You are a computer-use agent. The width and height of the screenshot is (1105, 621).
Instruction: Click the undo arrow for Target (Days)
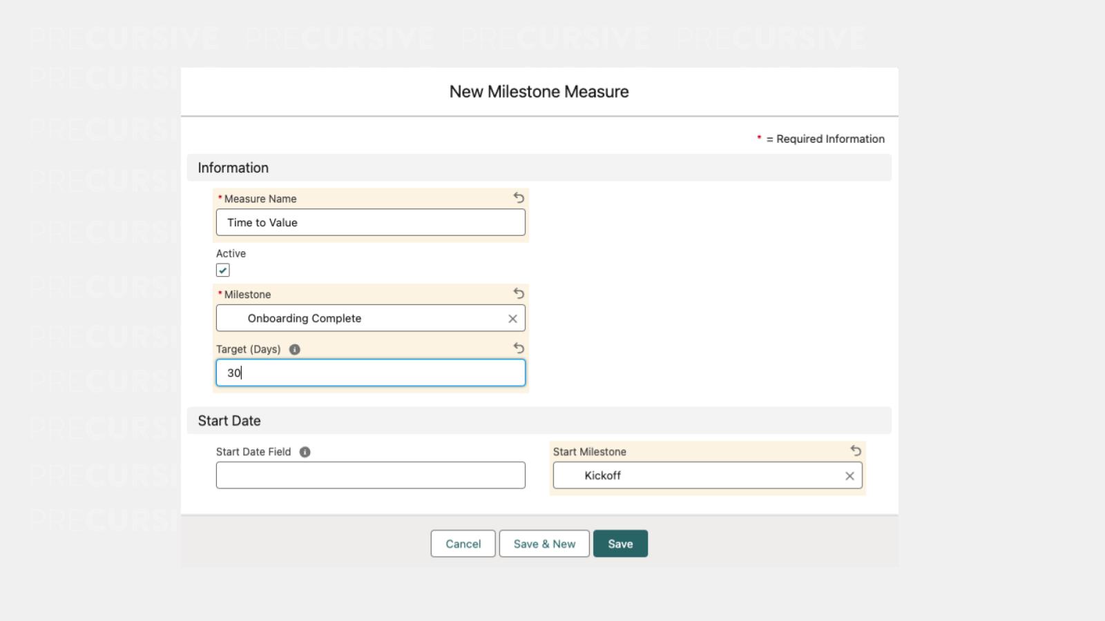pos(519,348)
